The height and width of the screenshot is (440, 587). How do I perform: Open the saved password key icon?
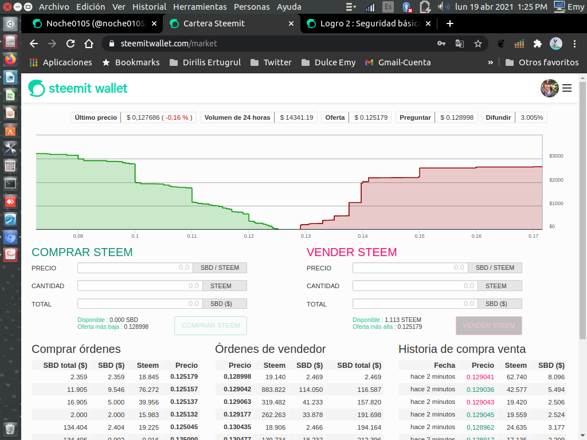click(441, 44)
